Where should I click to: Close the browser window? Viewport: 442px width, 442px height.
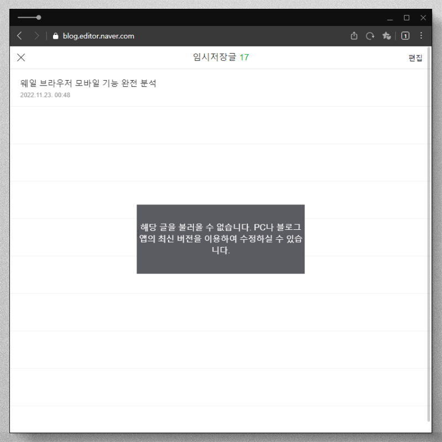pos(423,18)
